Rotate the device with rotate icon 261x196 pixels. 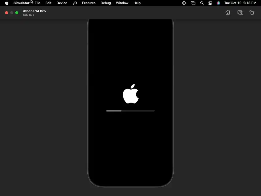point(252,13)
